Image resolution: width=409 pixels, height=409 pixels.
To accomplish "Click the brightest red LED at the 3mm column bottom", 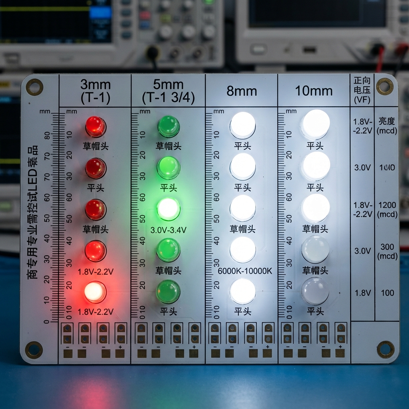I will 95,292.
